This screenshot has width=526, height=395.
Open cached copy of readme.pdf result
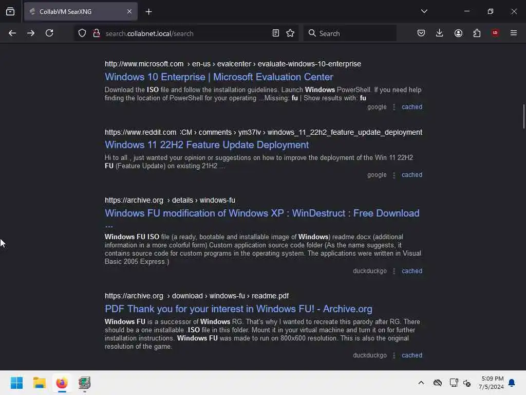pyautogui.click(x=412, y=355)
